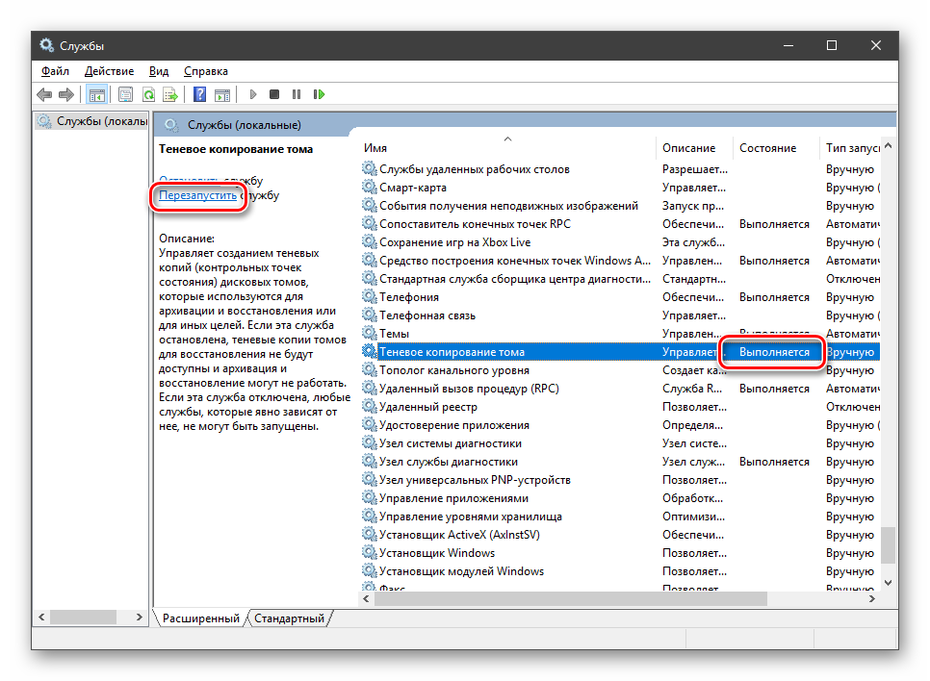Click the gear icon beside Телефония
Image resolution: width=930 pixels, height=681 pixels.
point(370,297)
